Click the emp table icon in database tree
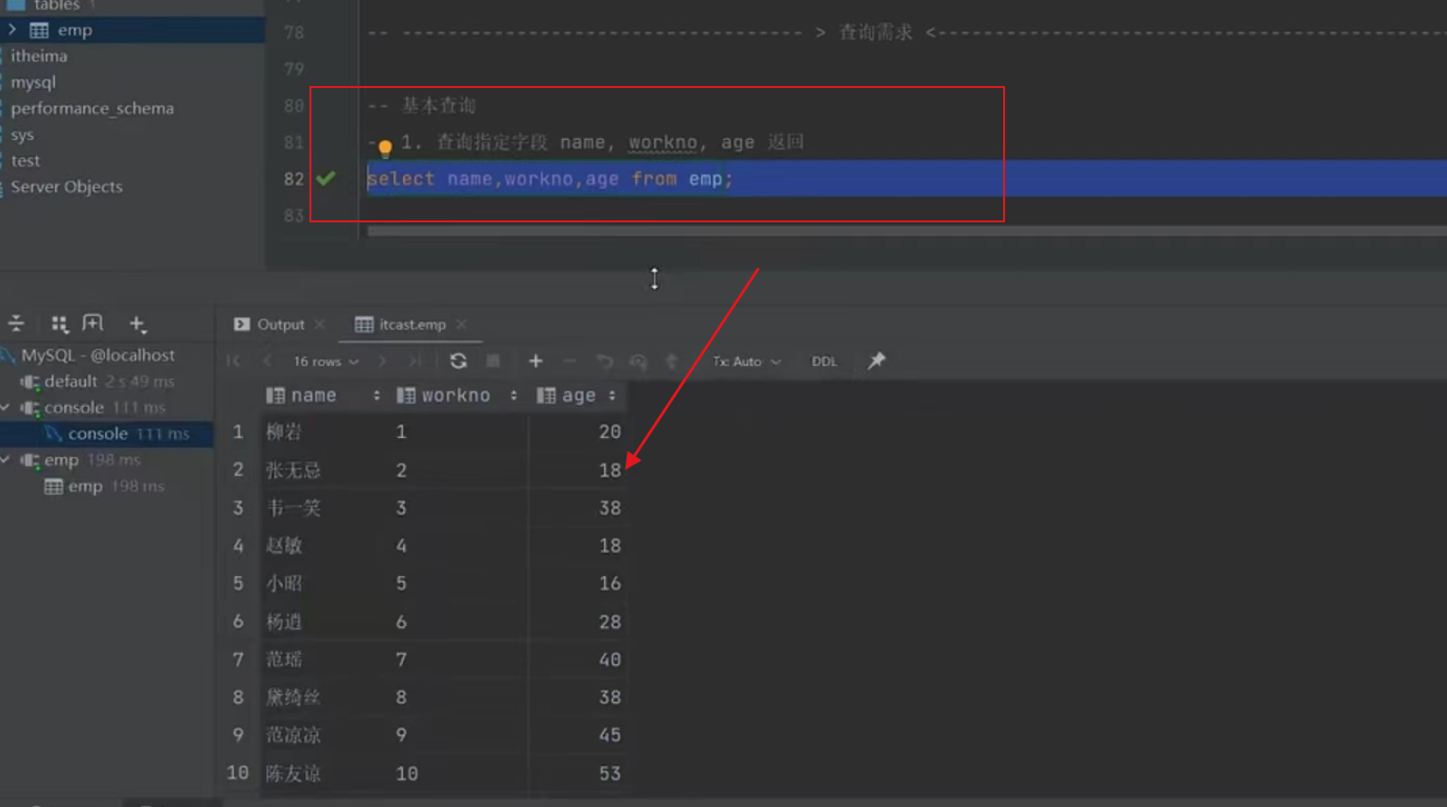Screen dimensions: 1447x807 [x=39, y=30]
